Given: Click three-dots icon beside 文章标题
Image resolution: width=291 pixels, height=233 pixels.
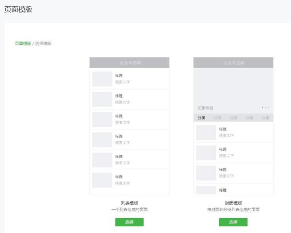Looking at the screenshot, I should [x=265, y=107].
